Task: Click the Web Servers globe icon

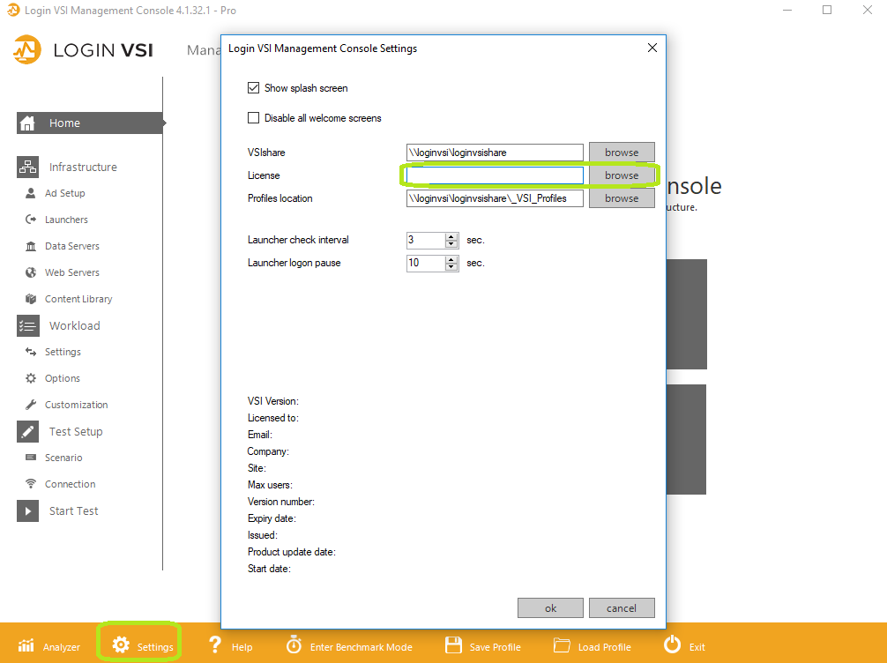Action: click(x=31, y=272)
